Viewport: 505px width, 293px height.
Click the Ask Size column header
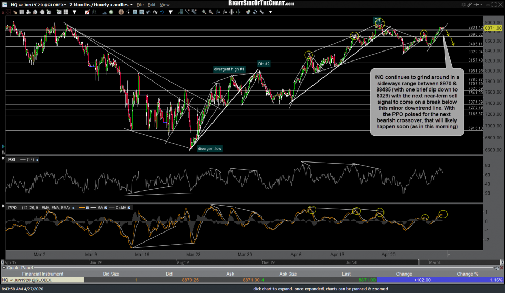pyautogui.click(x=288, y=274)
